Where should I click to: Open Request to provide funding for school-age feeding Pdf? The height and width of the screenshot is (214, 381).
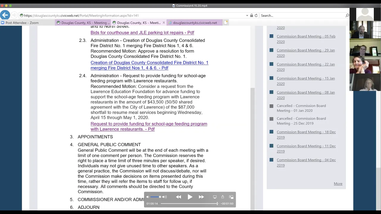(x=149, y=126)
